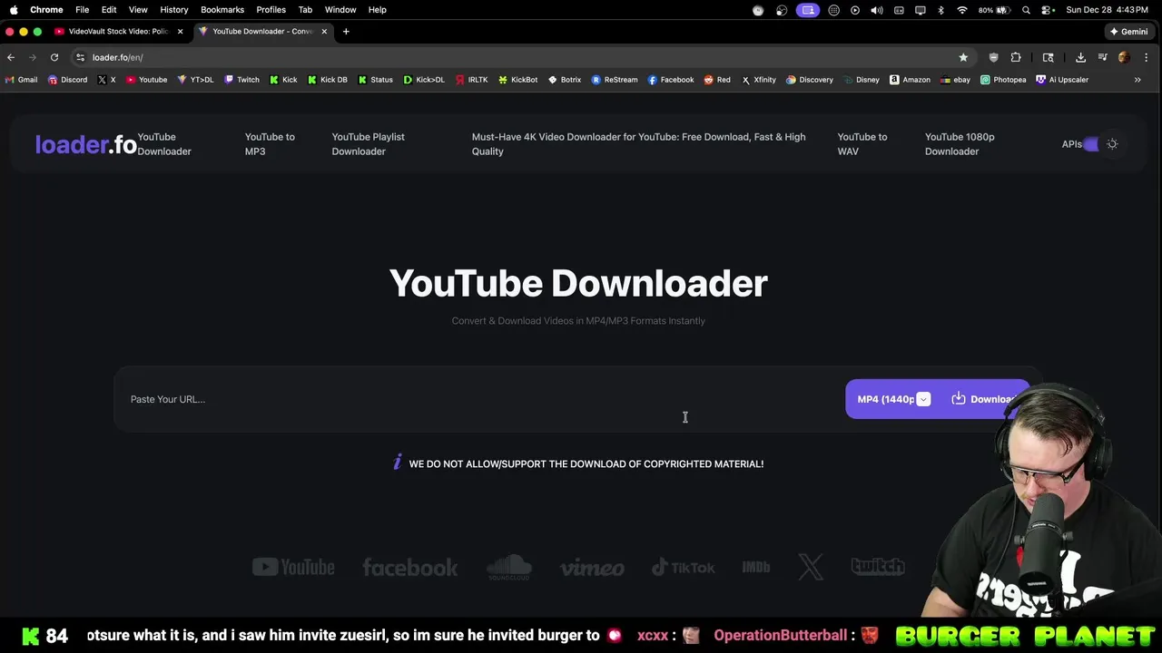This screenshot has width=1162, height=653.
Task: Open a new tab with plus button
Action: [x=346, y=32]
